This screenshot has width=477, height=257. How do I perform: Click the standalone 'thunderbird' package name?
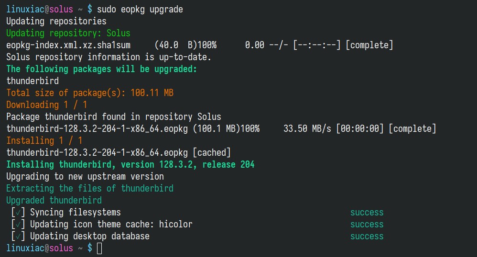click(x=33, y=81)
